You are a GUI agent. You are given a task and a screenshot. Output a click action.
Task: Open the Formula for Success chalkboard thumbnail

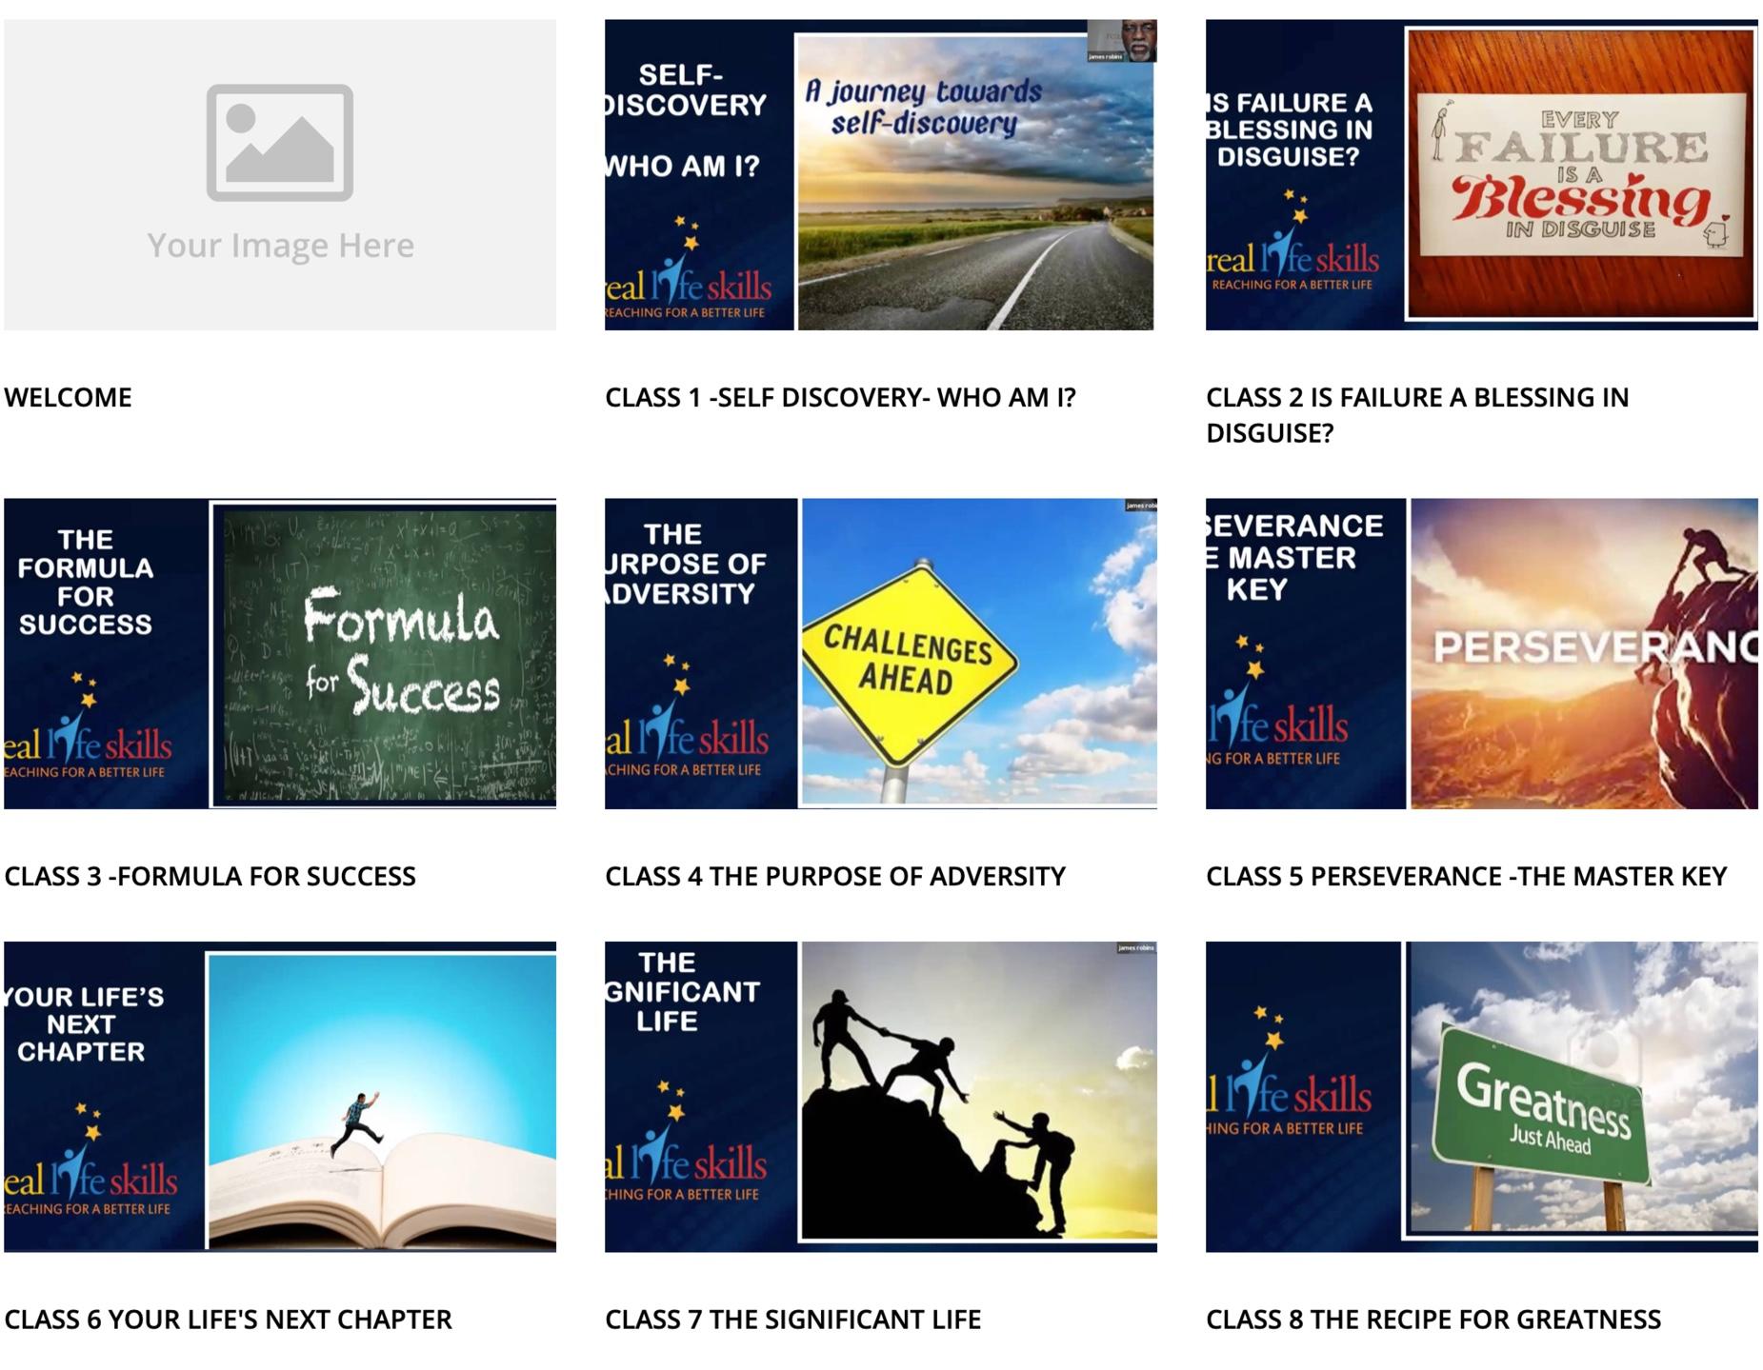click(x=280, y=654)
